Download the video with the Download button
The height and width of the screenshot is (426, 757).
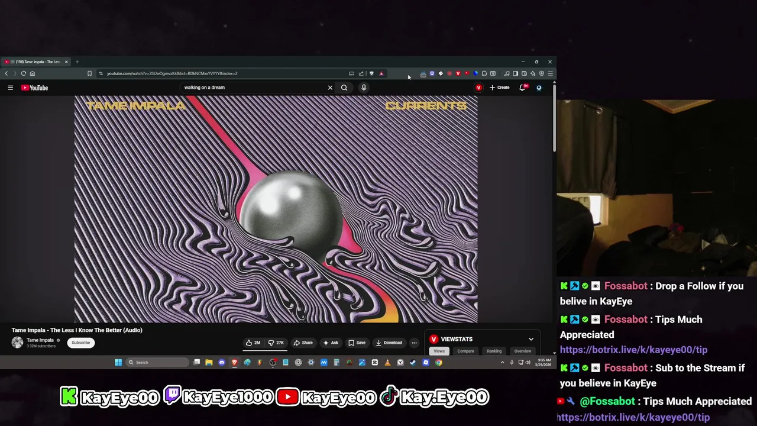389,343
